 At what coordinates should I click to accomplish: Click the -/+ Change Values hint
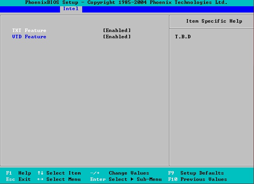click(120, 173)
